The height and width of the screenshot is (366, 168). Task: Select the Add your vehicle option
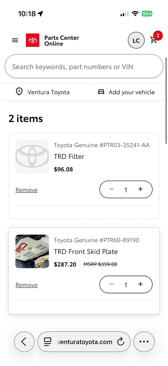pyautogui.click(x=131, y=92)
